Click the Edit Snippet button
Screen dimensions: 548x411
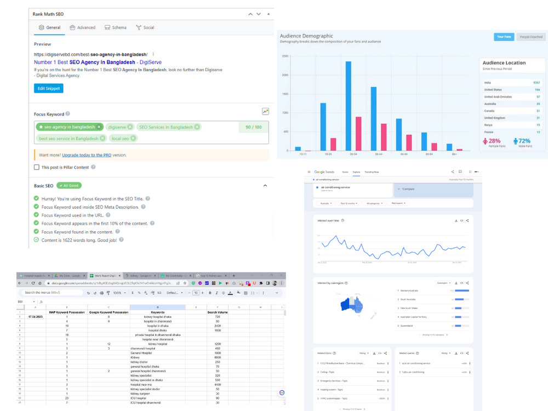coord(49,88)
